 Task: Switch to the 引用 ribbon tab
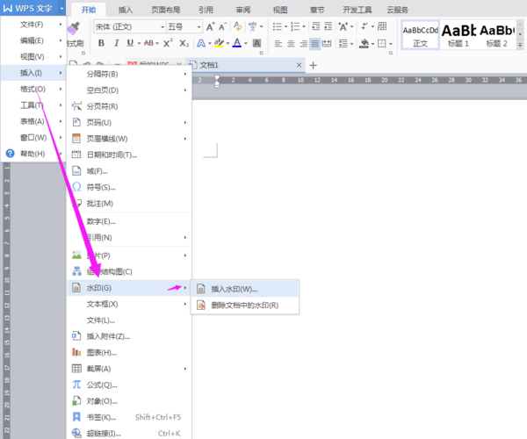point(206,10)
